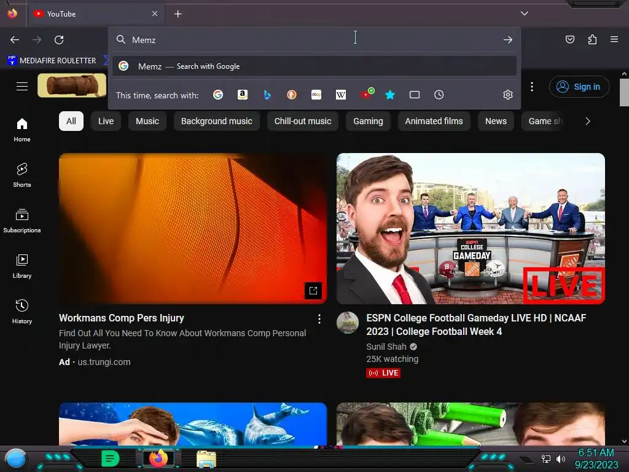Add YouTube as a search engine icon
The height and width of the screenshot is (472, 629).
pyautogui.click(x=367, y=93)
